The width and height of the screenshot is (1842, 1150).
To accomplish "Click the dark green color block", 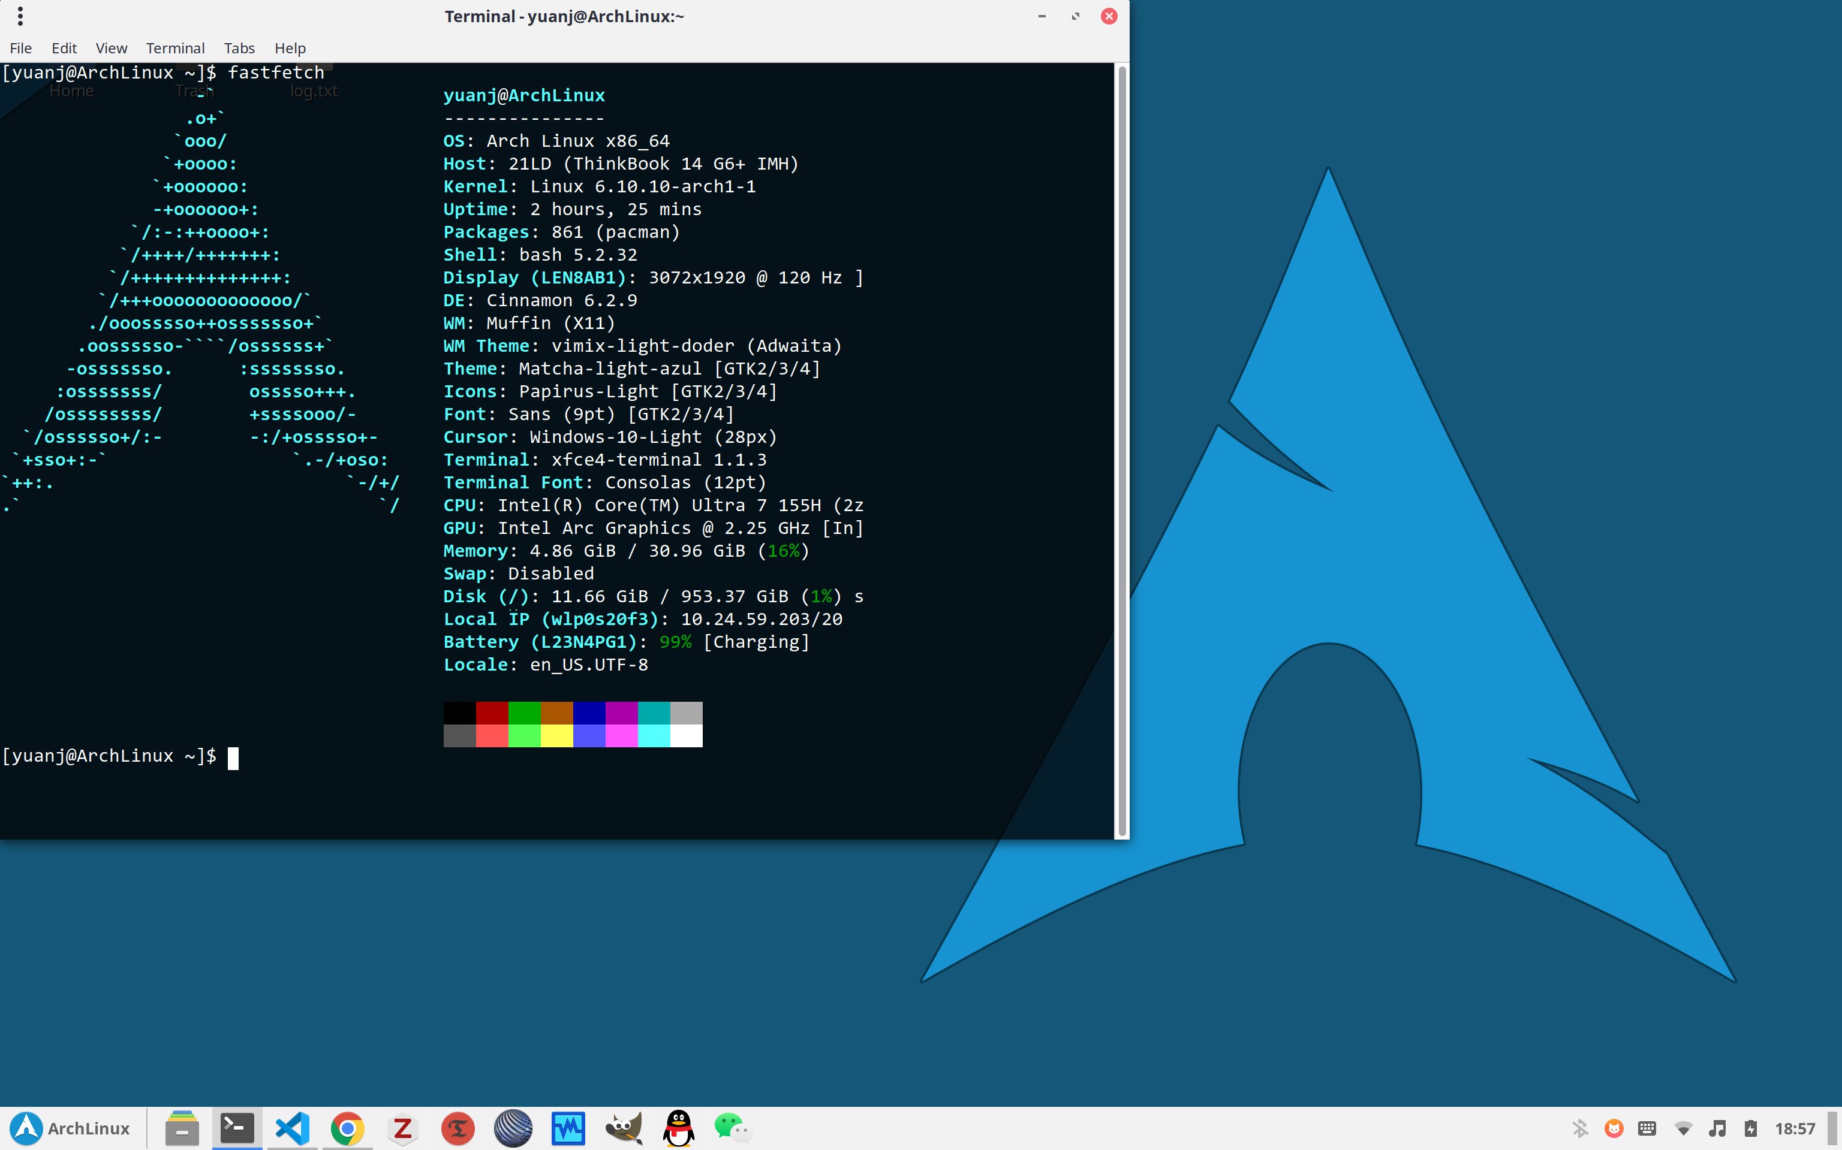I will point(524,713).
